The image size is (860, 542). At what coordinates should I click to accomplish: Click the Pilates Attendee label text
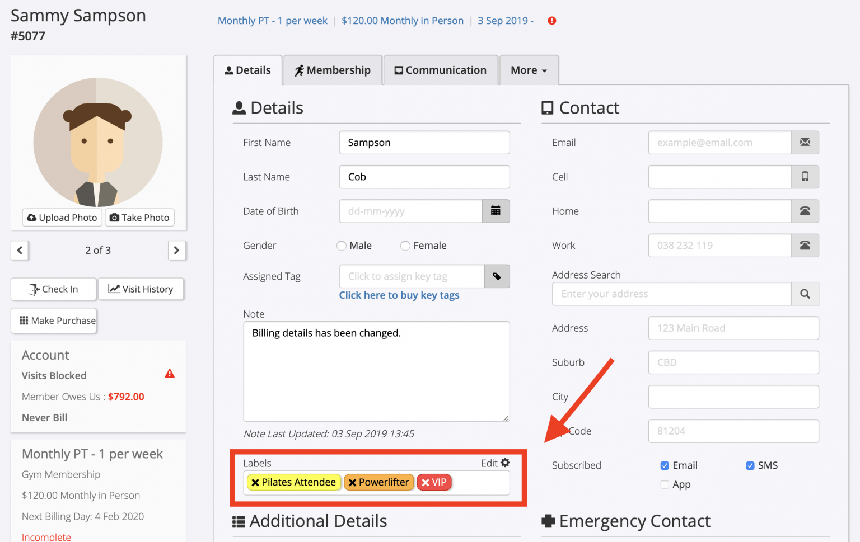[298, 482]
